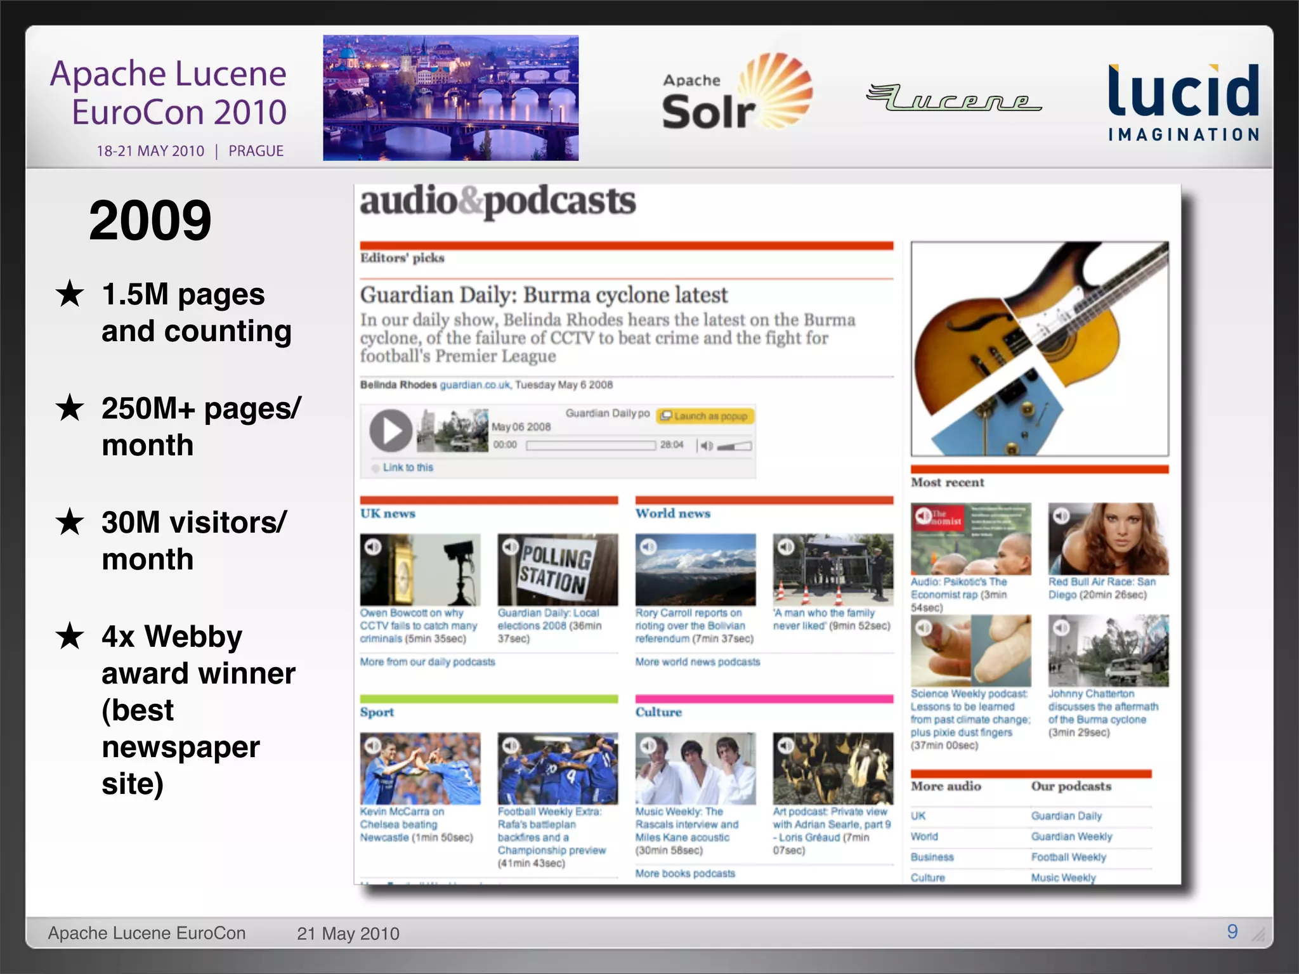Image resolution: width=1299 pixels, height=974 pixels.
Task: Click the Launch as popup button
Action: point(705,416)
